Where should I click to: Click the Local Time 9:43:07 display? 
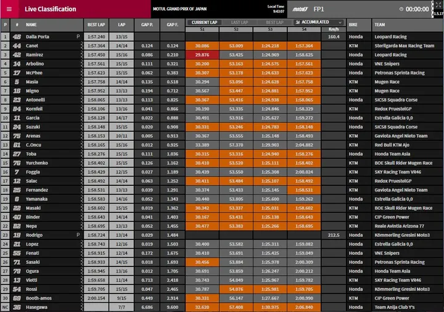pos(276,9)
